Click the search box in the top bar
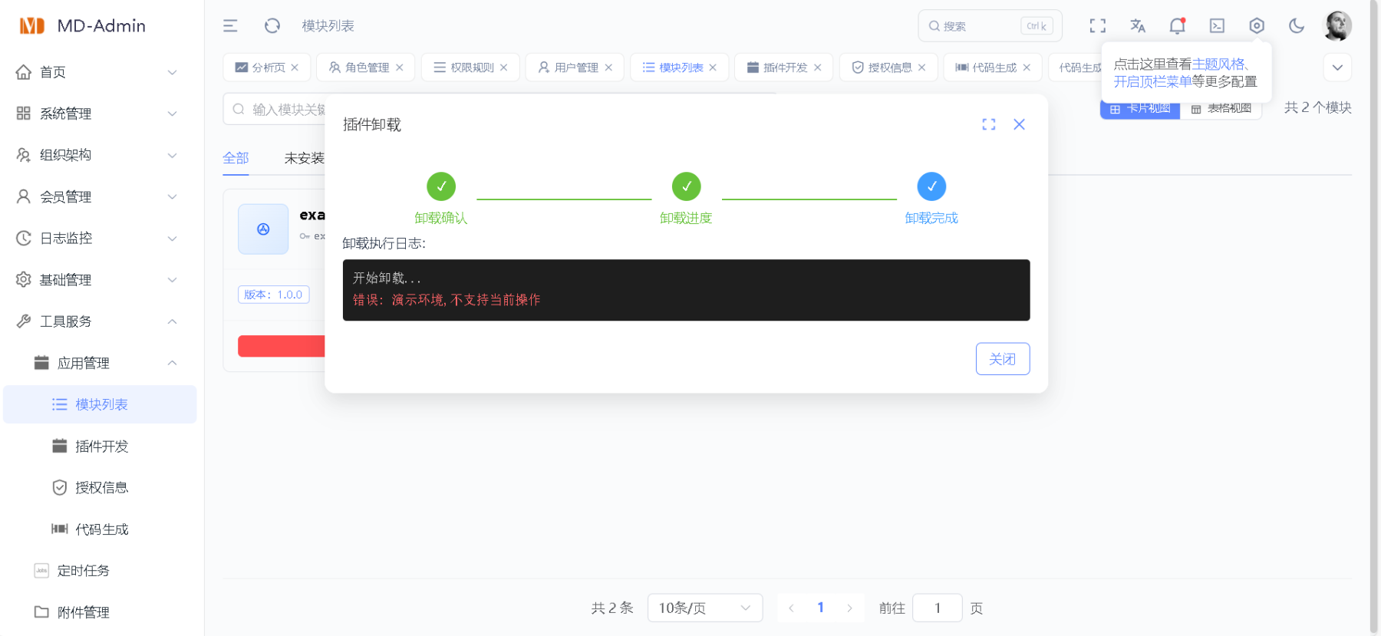 tap(990, 26)
